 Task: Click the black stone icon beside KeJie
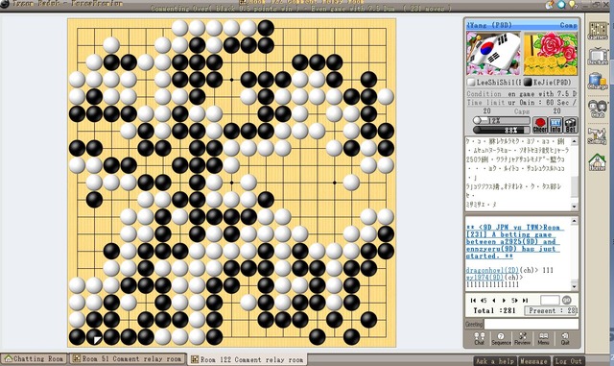pos(528,83)
